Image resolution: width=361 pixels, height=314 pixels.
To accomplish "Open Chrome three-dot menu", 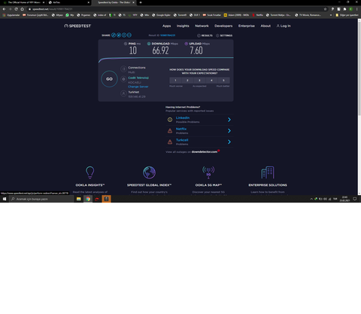I will [x=356, y=9].
